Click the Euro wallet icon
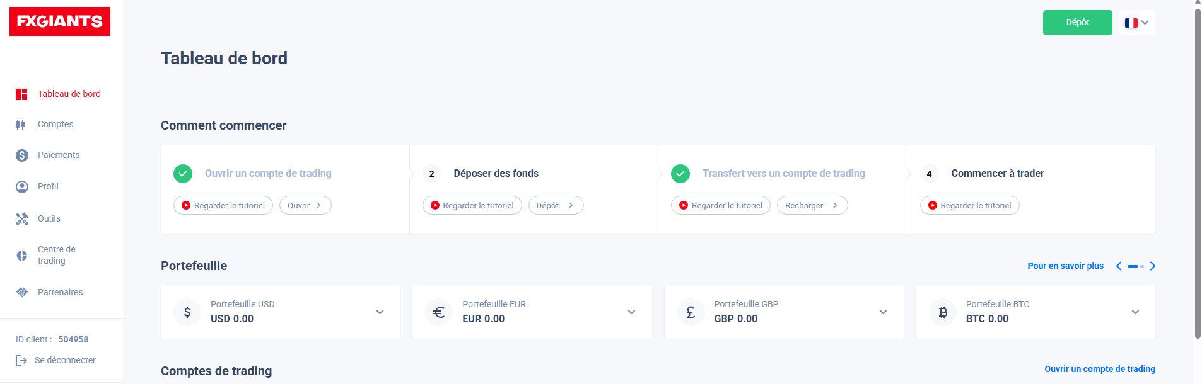The width and height of the screenshot is (1202, 384). [439, 312]
